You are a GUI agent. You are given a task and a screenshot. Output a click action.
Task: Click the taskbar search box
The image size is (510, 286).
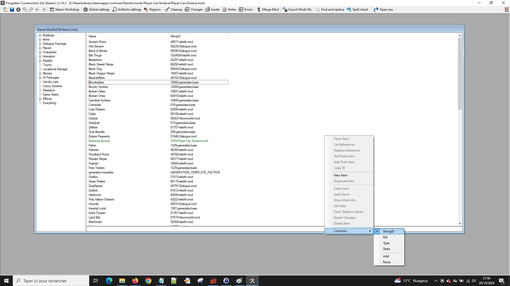click(x=51, y=281)
